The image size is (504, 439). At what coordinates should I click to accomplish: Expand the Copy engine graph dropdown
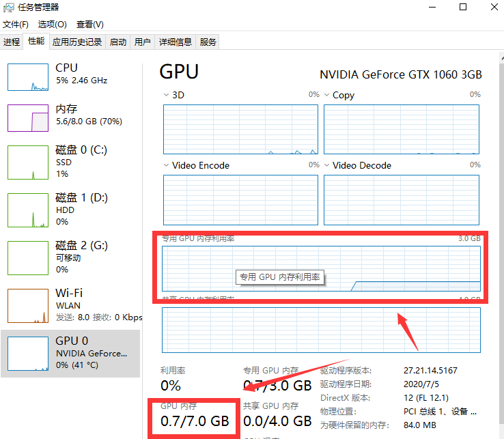327,95
